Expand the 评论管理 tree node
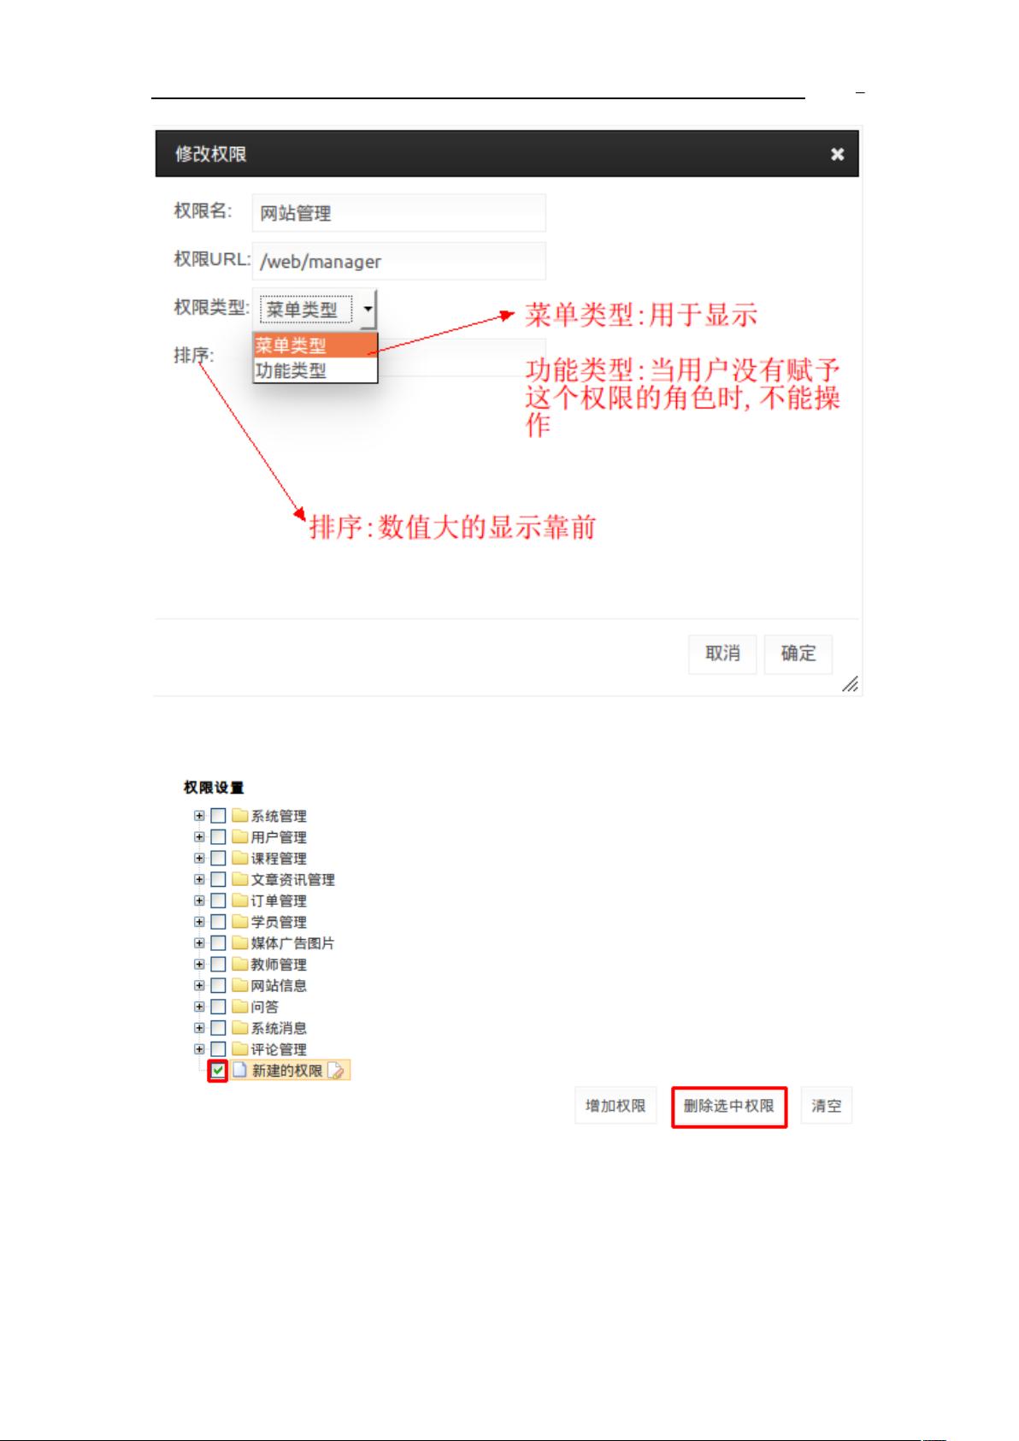This screenshot has width=1019, height=1441. pyautogui.click(x=199, y=1048)
